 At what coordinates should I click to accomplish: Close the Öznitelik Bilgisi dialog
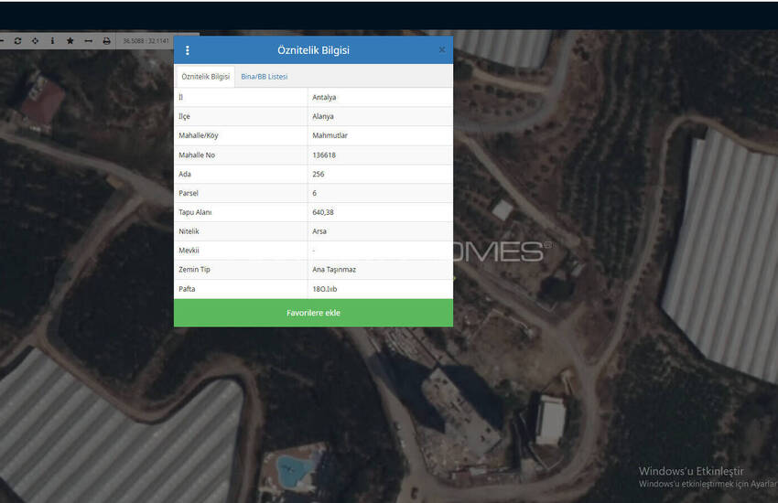[x=442, y=50]
